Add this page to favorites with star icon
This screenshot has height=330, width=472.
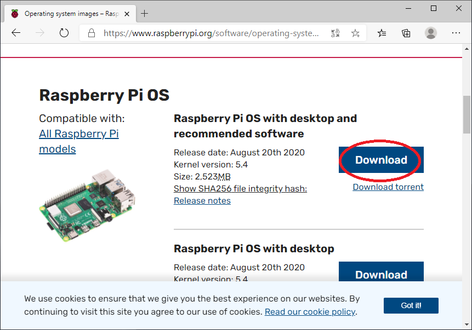[355, 33]
